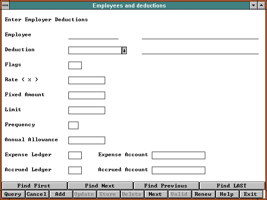Focus the Accrued Ledger box
Image resolution: width=267 pixels, height=200 pixels.
click(75, 170)
